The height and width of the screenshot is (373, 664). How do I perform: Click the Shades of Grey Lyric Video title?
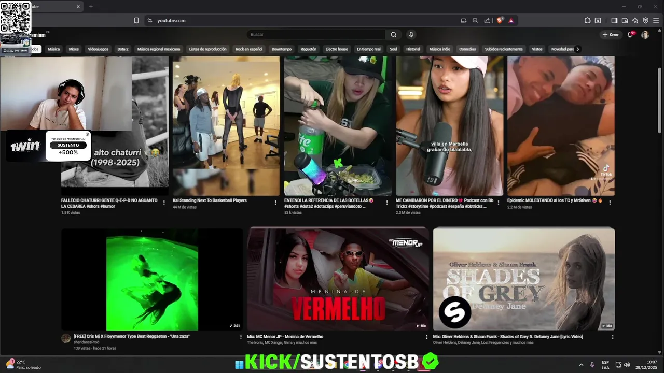[x=508, y=337]
